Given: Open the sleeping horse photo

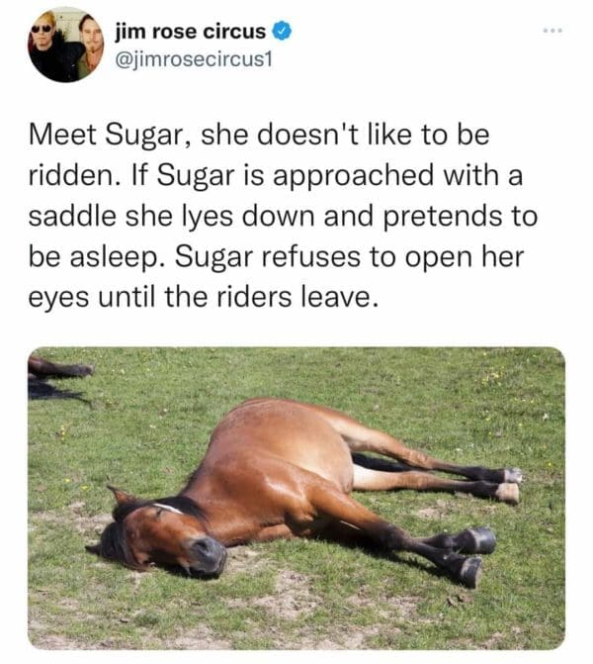Looking at the screenshot, I should coord(296,495).
